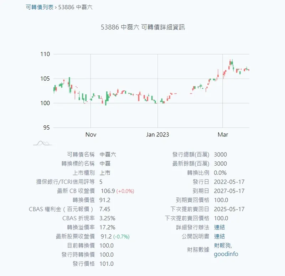Open the goodinfo financial data link
This screenshot has width=285, height=276.
click(226, 254)
